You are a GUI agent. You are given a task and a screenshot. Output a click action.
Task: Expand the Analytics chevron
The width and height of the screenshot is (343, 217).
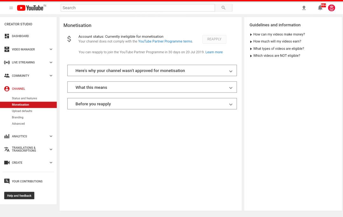coord(51,136)
